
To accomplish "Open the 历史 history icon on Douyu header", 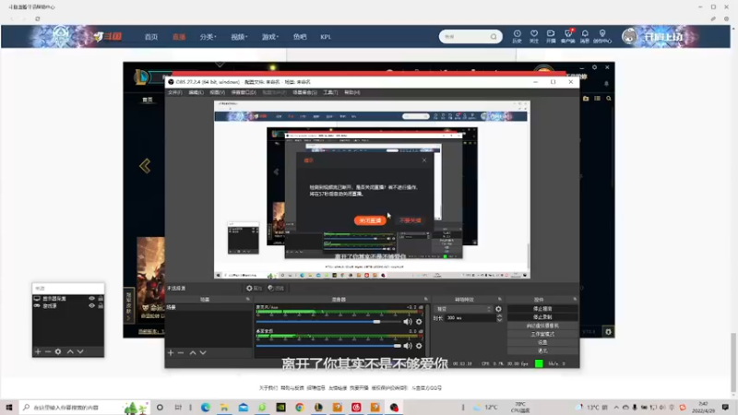I will click(x=517, y=36).
